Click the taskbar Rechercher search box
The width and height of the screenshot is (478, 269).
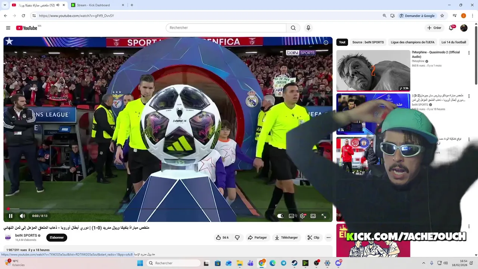173,263
